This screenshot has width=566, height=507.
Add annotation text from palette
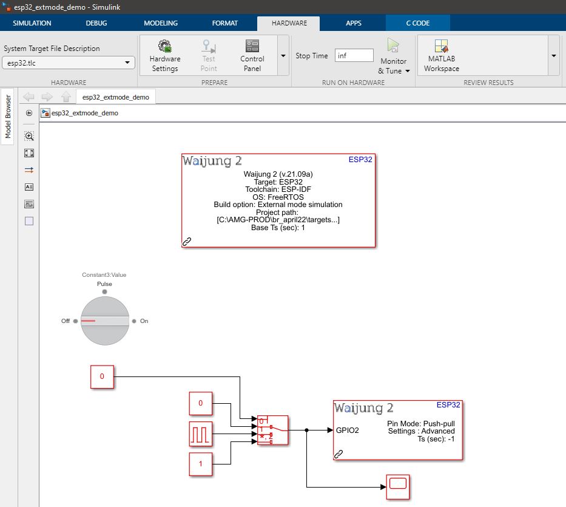[x=29, y=187]
